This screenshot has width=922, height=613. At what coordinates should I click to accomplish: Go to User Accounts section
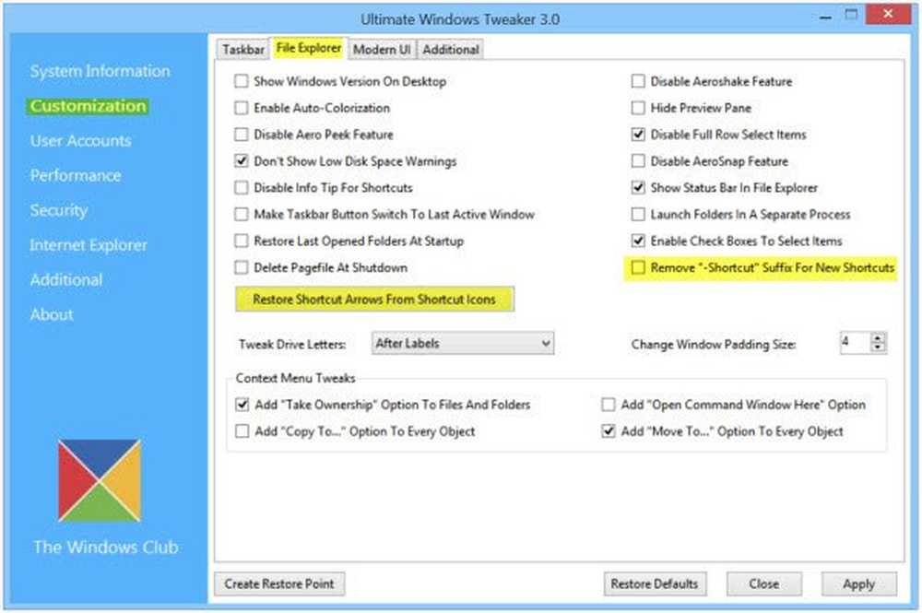pos(80,140)
